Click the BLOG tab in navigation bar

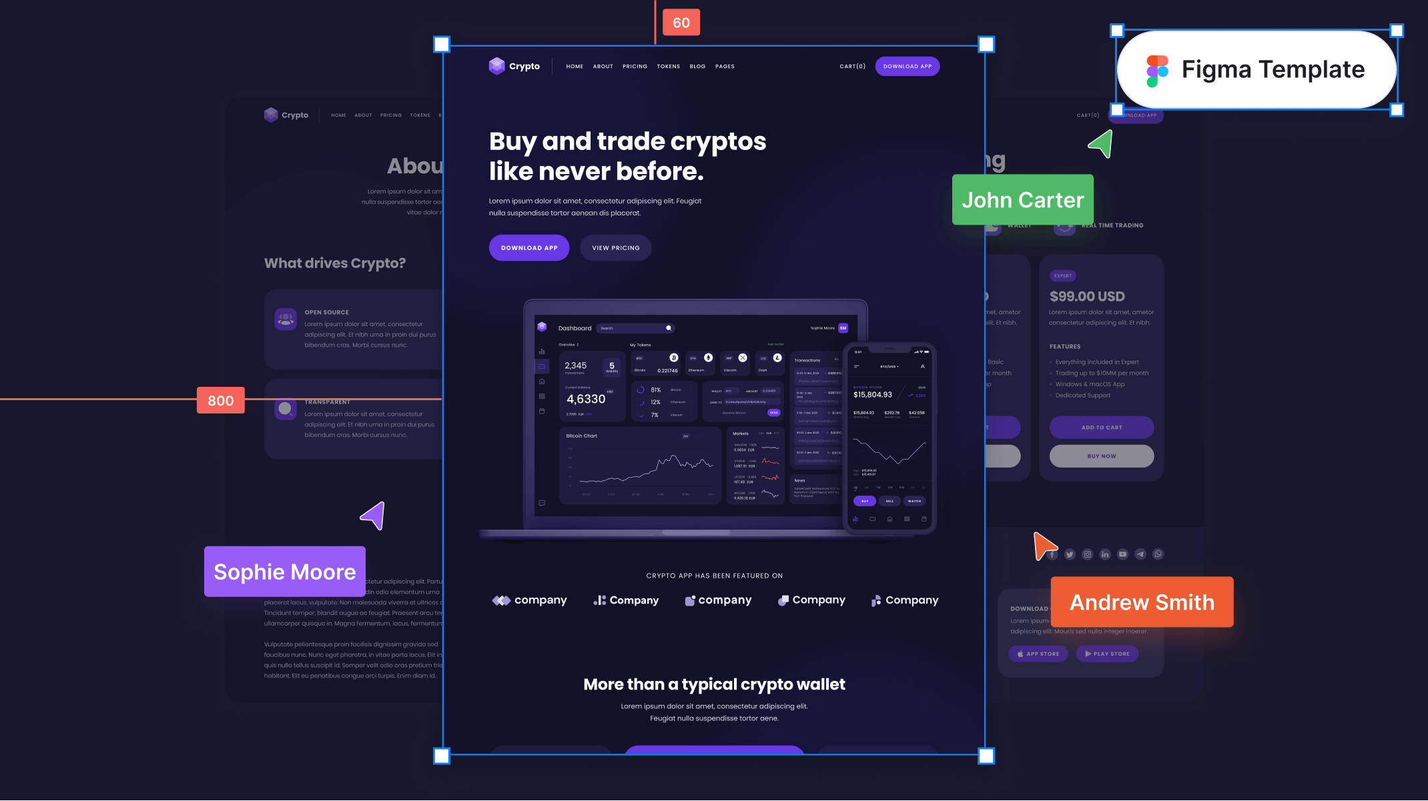pos(697,65)
